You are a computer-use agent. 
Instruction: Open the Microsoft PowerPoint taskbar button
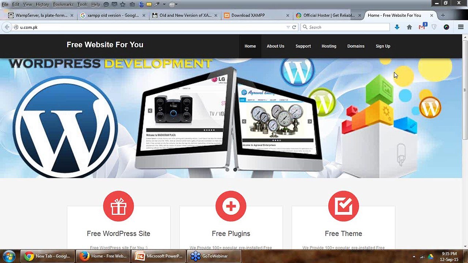pyautogui.click(x=159, y=256)
